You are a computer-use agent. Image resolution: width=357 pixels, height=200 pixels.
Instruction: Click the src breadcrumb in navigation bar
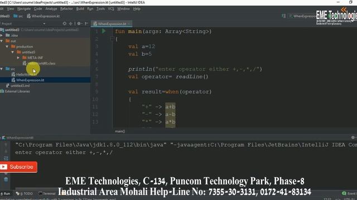(x=18, y=16)
